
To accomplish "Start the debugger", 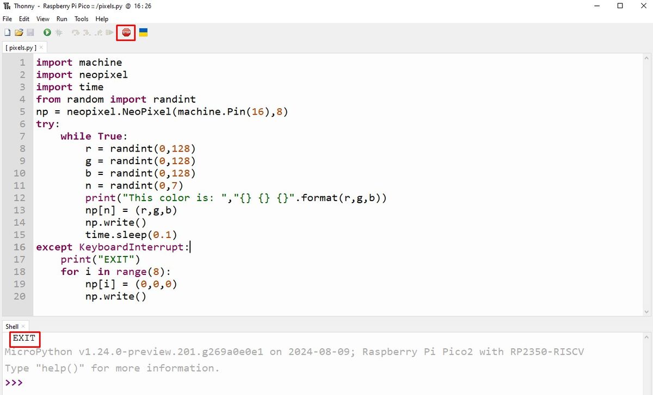I will 59,33.
